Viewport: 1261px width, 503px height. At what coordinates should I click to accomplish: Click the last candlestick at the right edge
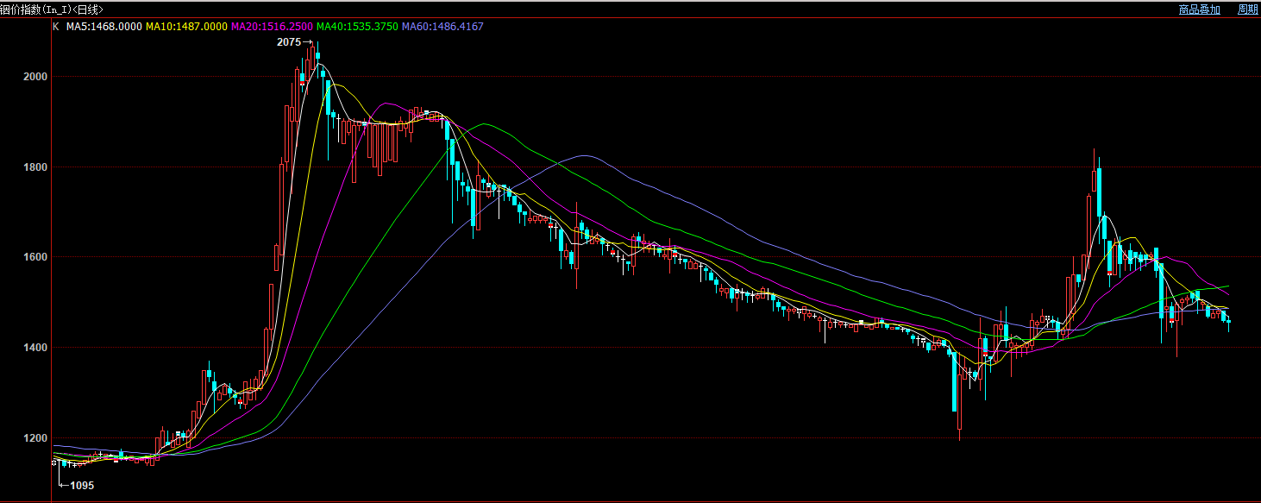1229,322
